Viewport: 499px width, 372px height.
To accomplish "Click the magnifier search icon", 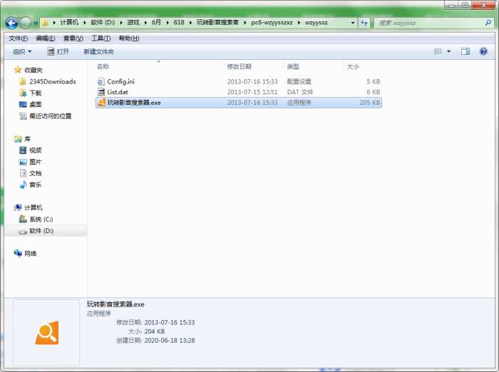I will tap(488, 23).
